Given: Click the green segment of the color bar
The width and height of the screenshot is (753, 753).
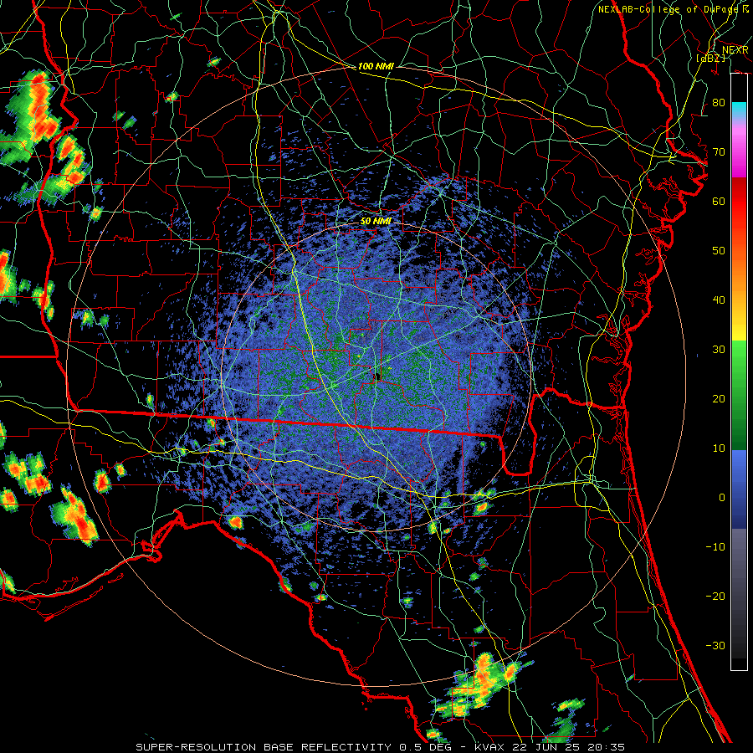Looking at the screenshot, I should coord(739,395).
